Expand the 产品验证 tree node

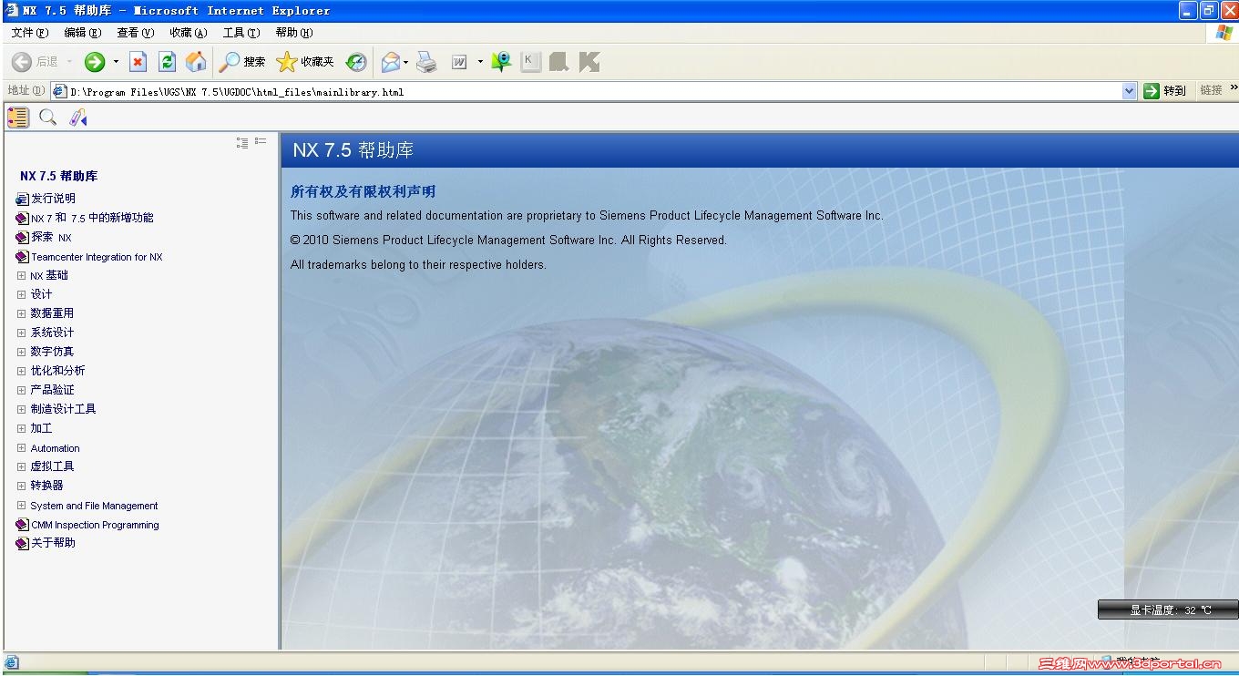pos(22,390)
